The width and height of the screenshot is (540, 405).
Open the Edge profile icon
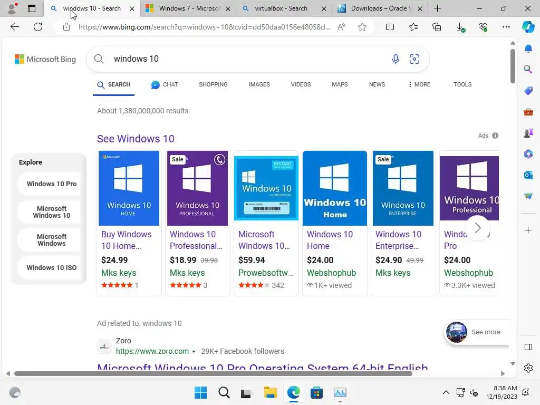pos(13,8)
